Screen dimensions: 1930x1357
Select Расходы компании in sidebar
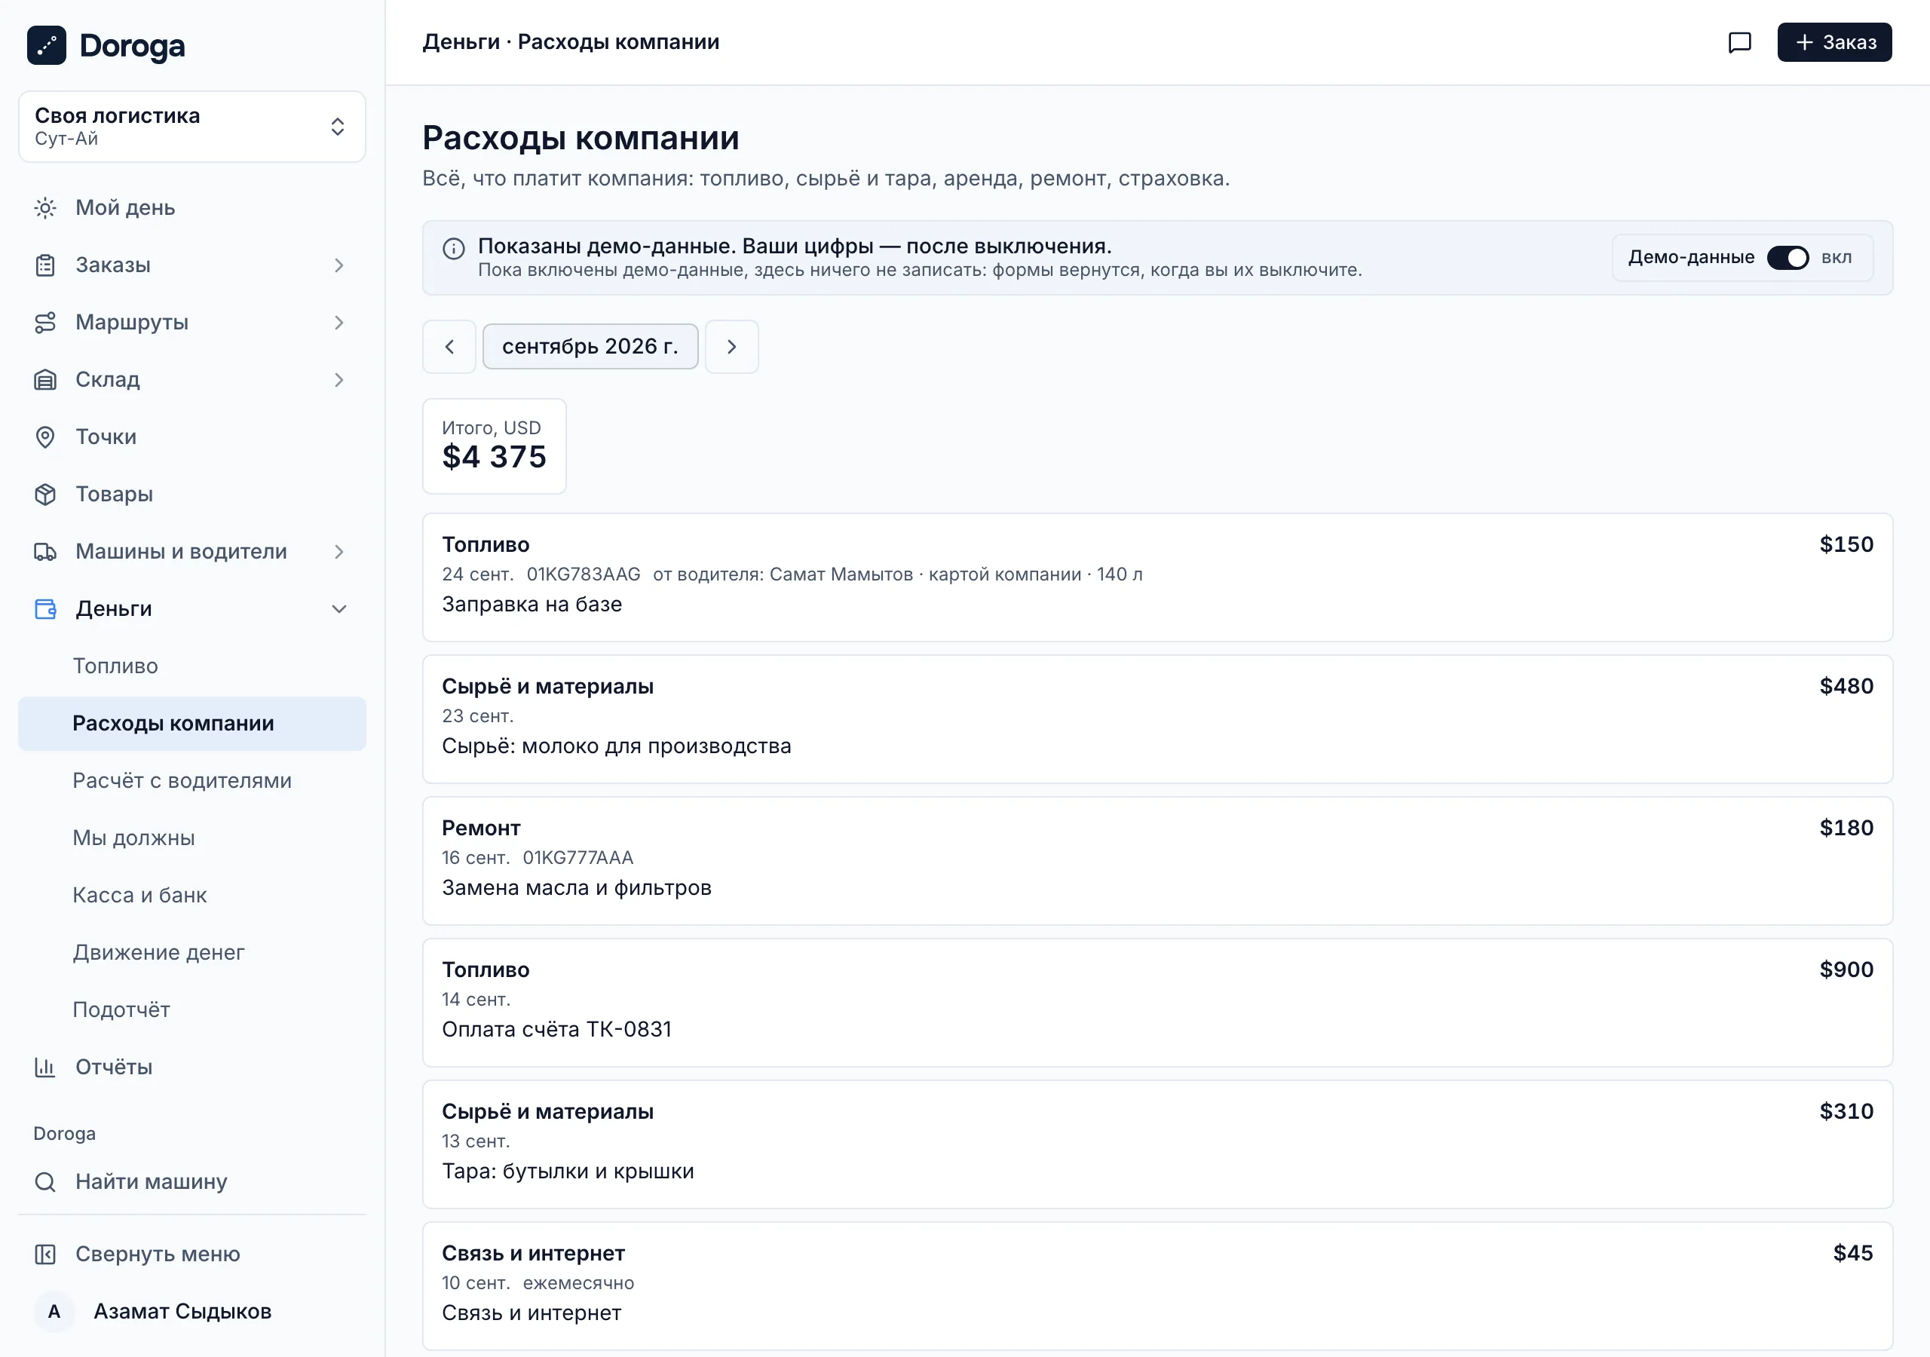click(191, 723)
